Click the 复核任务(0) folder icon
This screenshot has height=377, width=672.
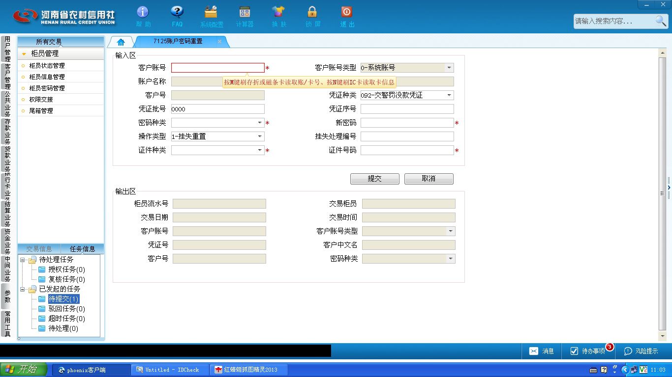pyautogui.click(x=42, y=279)
